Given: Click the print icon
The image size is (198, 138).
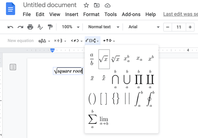Looking at the screenshot, I should tap(30, 27).
